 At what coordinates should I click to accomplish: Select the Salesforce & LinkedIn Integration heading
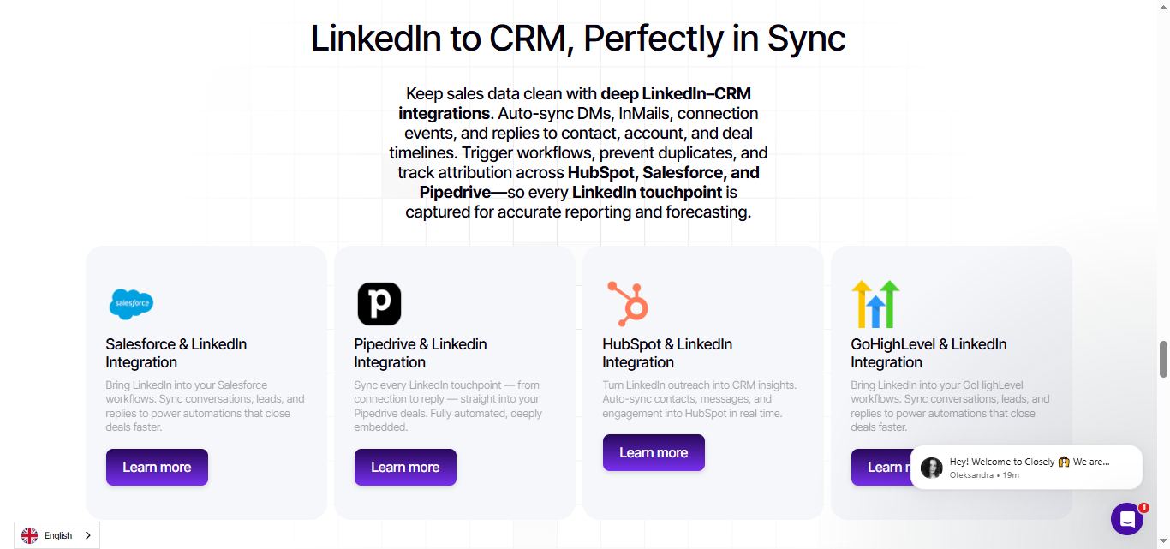coord(176,353)
